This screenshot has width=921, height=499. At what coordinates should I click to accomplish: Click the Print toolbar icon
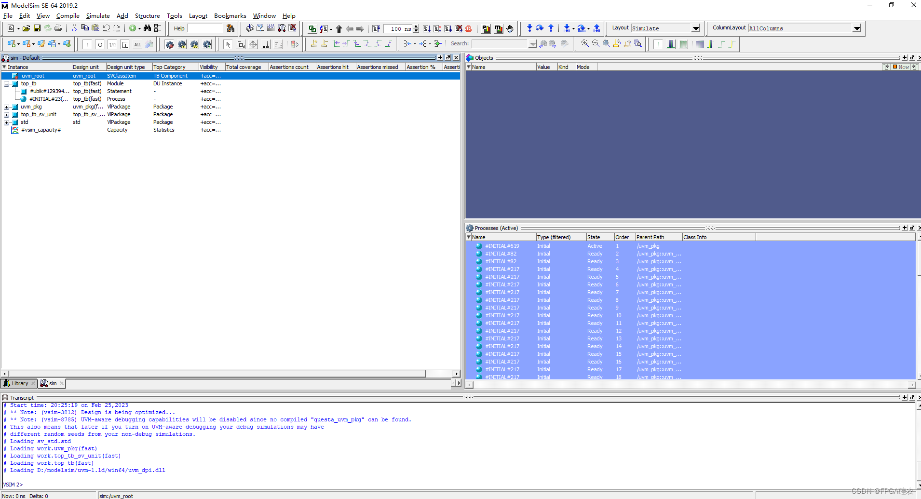(58, 28)
